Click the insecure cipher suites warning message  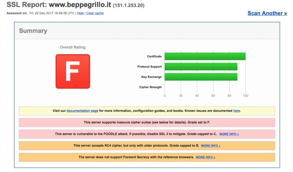coord(147,122)
